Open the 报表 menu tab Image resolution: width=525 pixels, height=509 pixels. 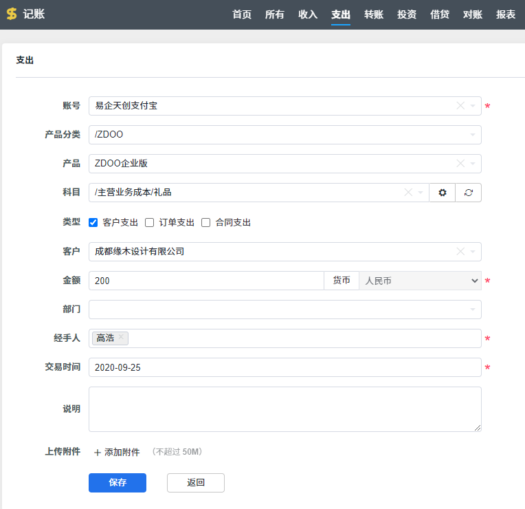pyautogui.click(x=506, y=14)
